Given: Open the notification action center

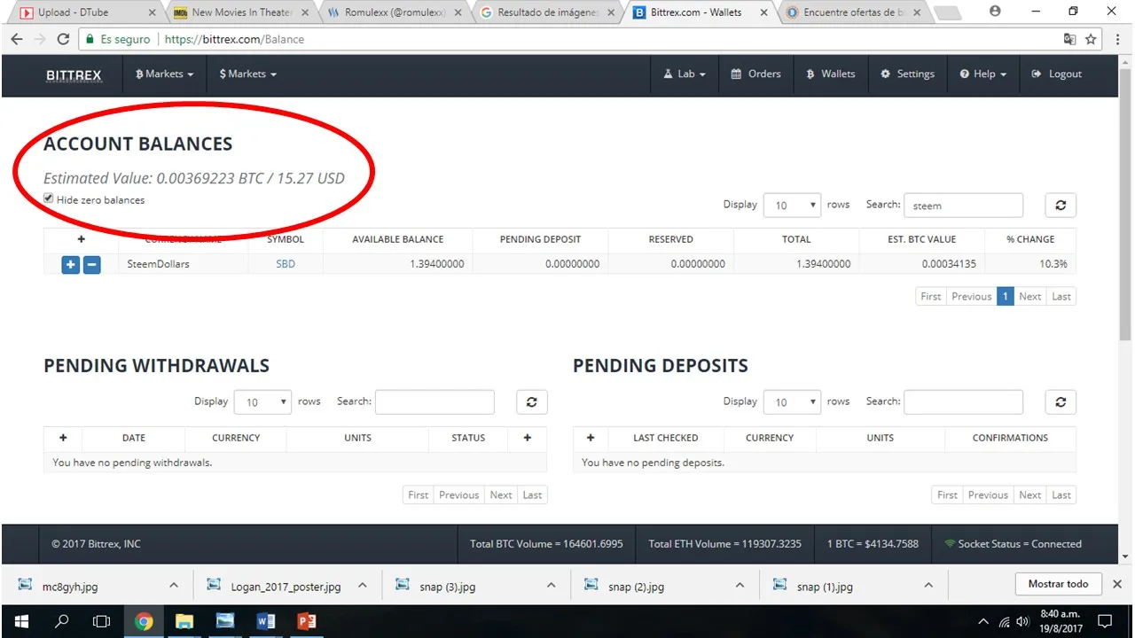Looking at the screenshot, I should point(1105,621).
